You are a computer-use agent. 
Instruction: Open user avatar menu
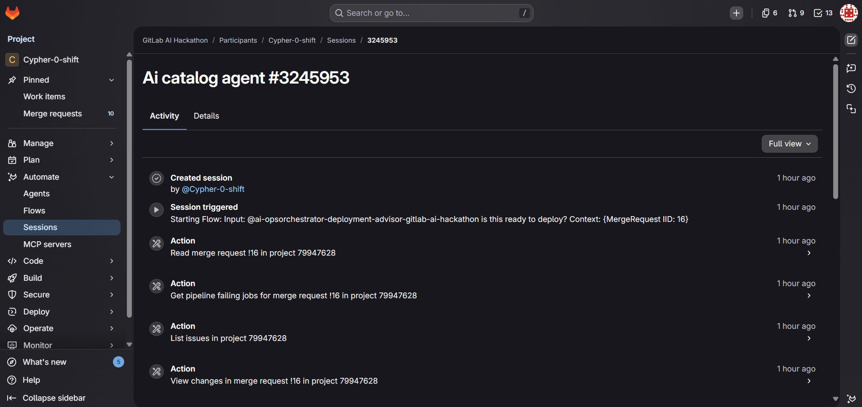pyautogui.click(x=849, y=13)
